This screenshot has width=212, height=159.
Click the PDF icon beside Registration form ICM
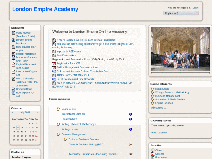(54, 63)
